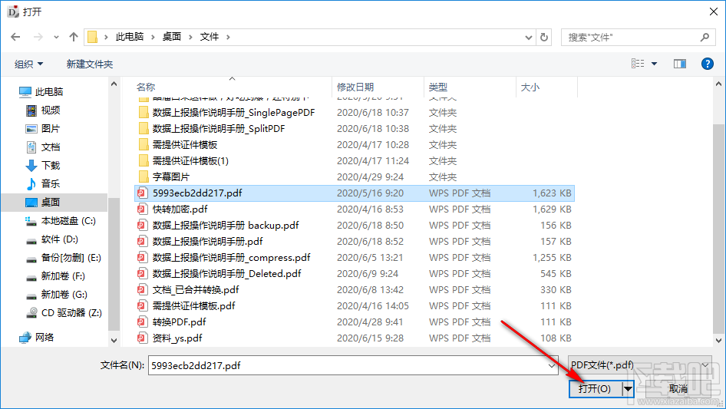Select file 资料_ys.pdf
This screenshot has height=409, width=726.
click(x=177, y=338)
